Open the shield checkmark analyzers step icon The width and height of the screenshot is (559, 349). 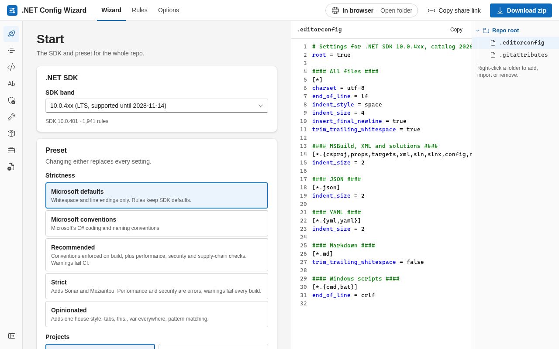click(11, 100)
